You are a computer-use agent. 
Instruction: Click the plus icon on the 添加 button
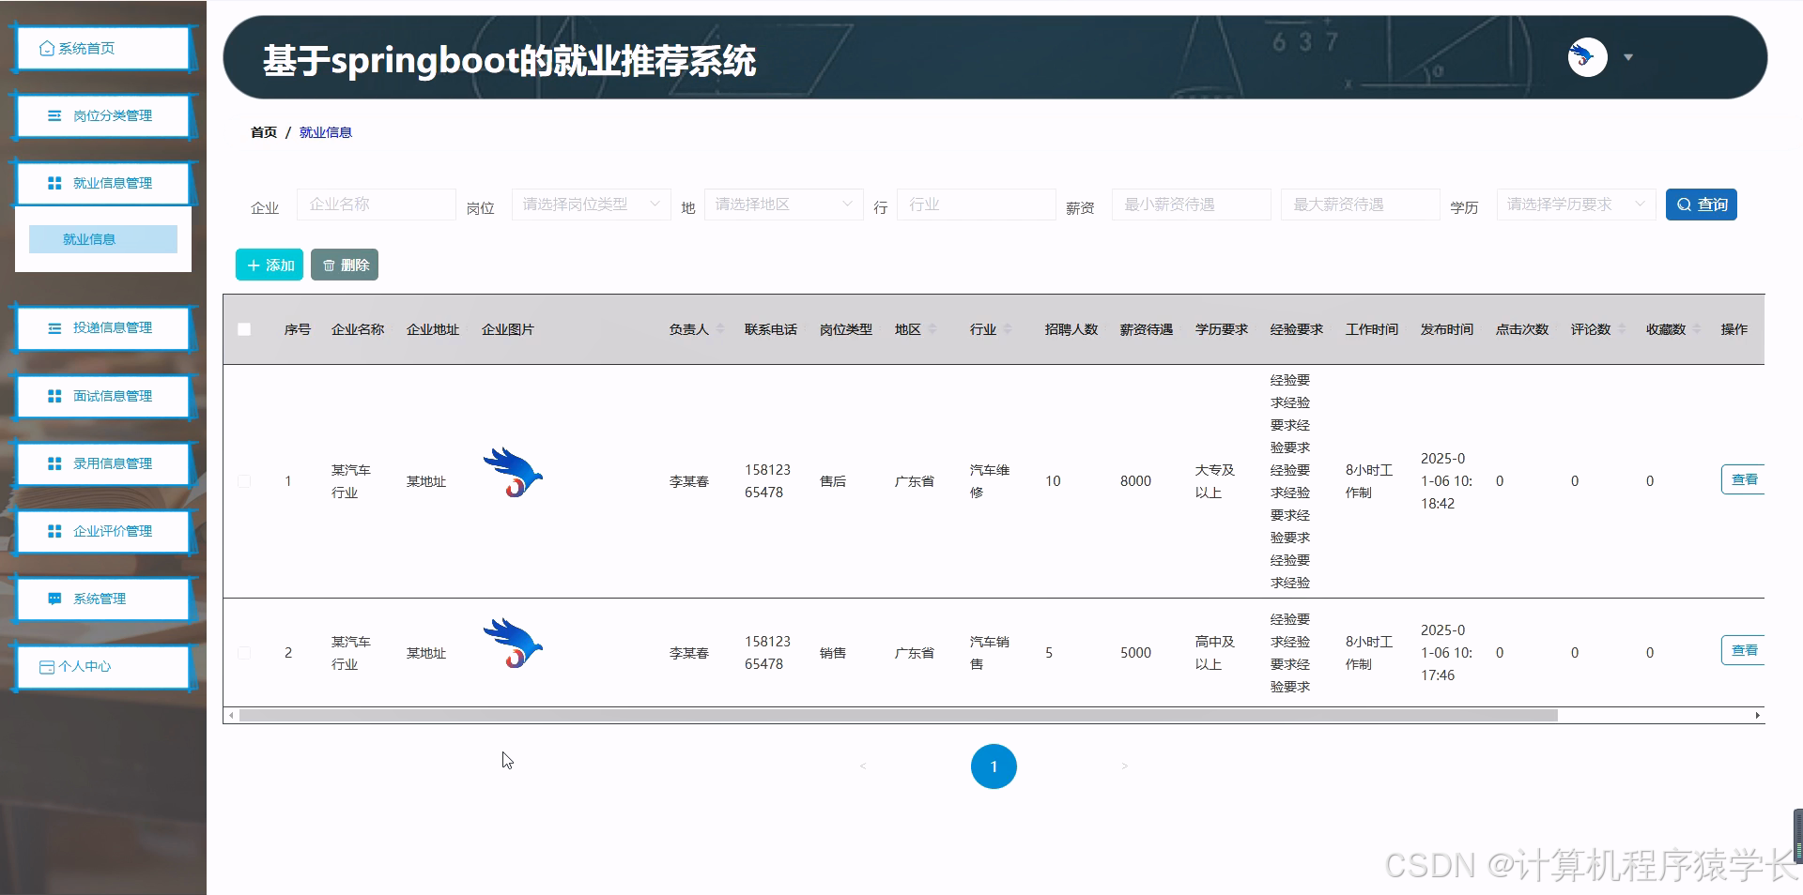click(251, 265)
